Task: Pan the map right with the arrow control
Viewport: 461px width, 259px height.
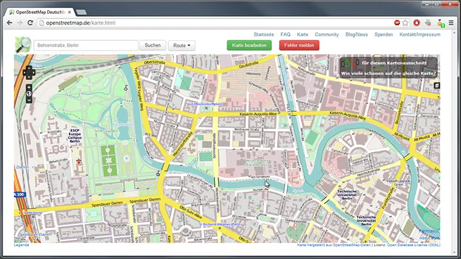Action: point(33,73)
